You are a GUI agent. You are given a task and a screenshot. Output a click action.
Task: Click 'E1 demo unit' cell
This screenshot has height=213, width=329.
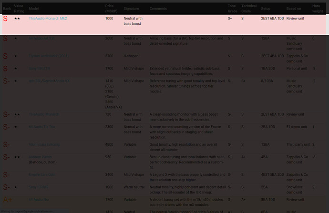pos(297,127)
